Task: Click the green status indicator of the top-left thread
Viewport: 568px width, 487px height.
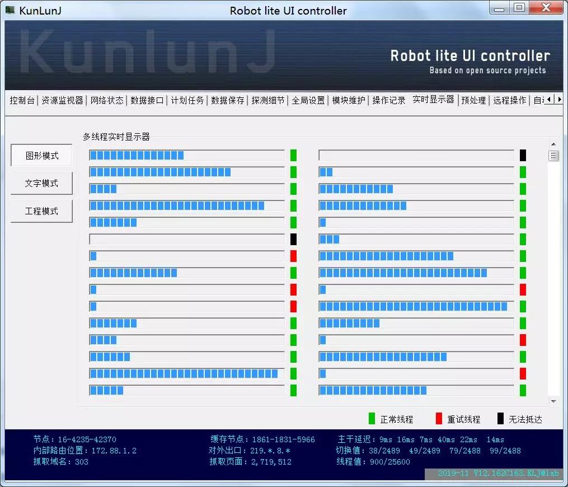Action: pyautogui.click(x=293, y=155)
